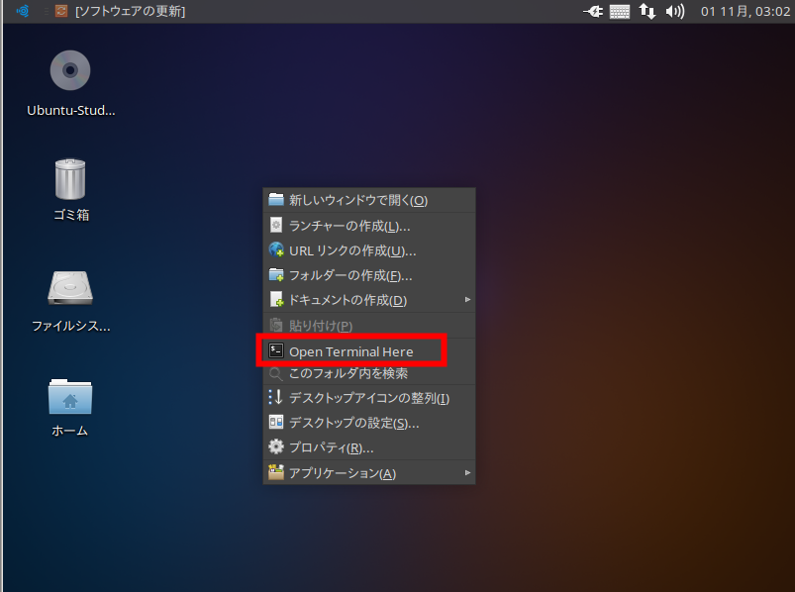This screenshot has width=795, height=592.
Task: Select the ファイルシステム drive desktop icon
Action: (70, 287)
